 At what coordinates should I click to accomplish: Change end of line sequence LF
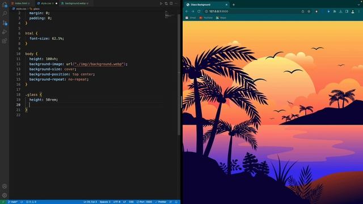(124, 202)
